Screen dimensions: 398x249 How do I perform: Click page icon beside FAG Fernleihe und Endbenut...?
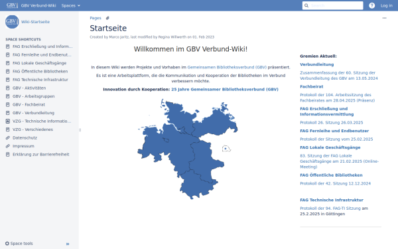point(7,55)
